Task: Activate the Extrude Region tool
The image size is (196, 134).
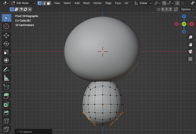Action: 6,95
